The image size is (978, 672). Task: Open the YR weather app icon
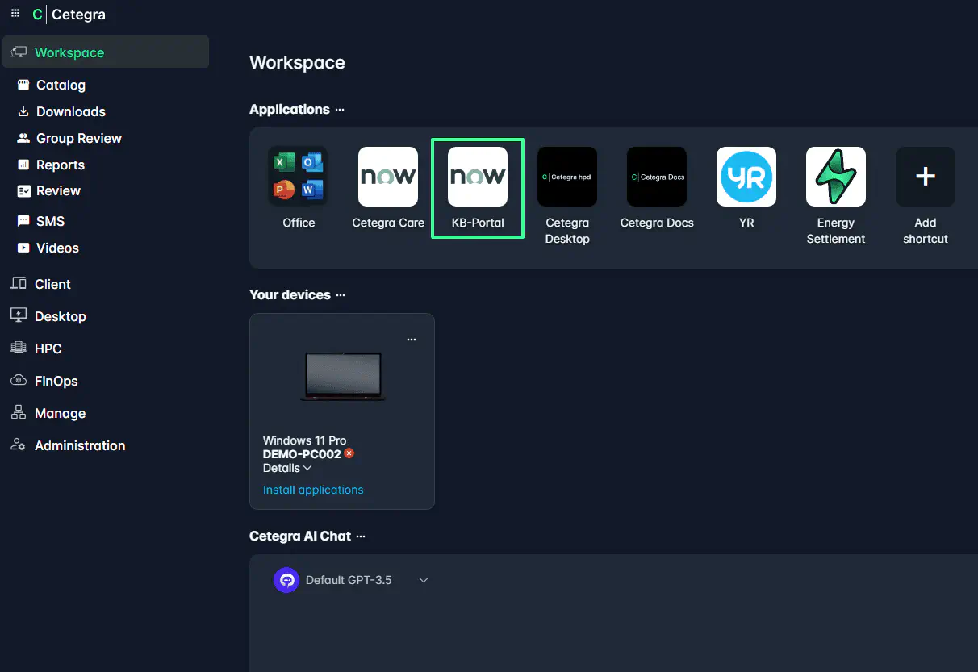click(x=746, y=177)
